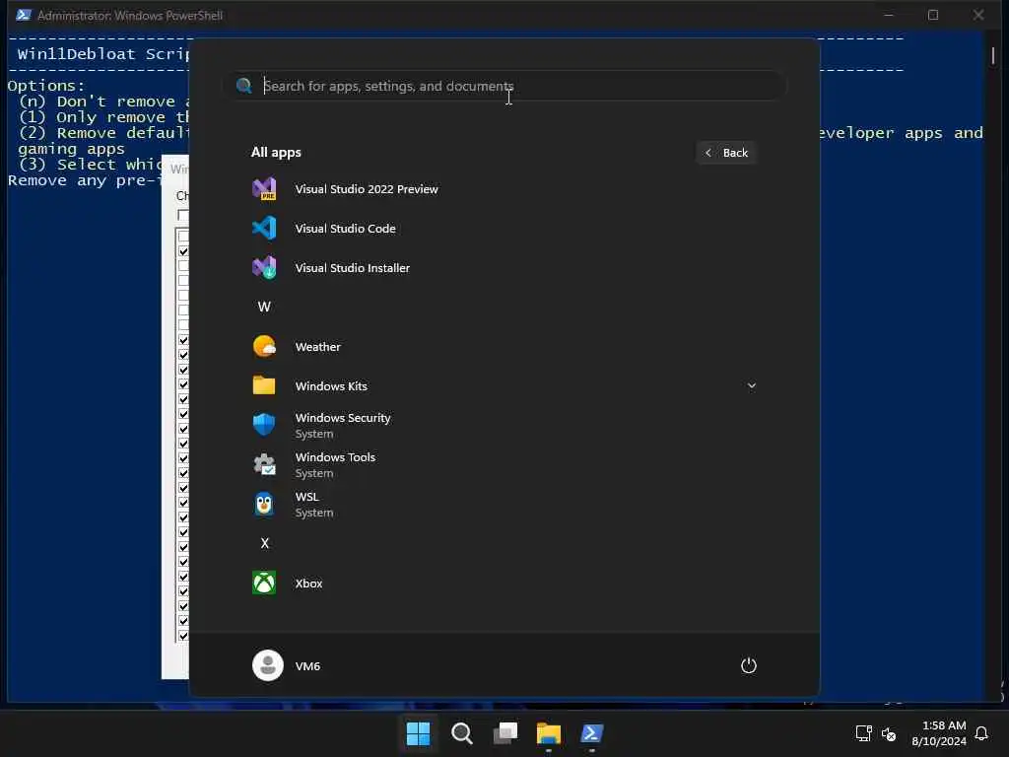Click the Windows Security app name
The height and width of the screenshot is (757, 1009).
[343, 418]
